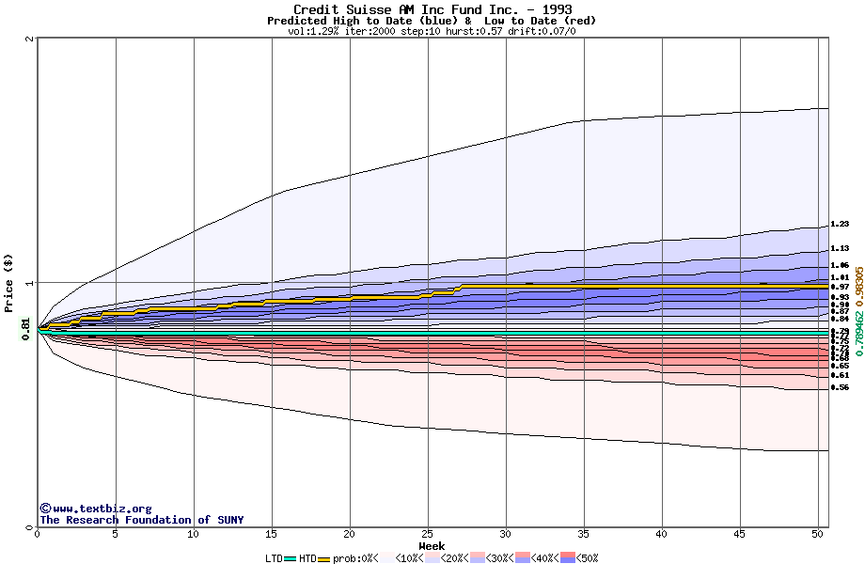
Task: Click the 'prob:0%<' legend label
Action: click(x=355, y=558)
